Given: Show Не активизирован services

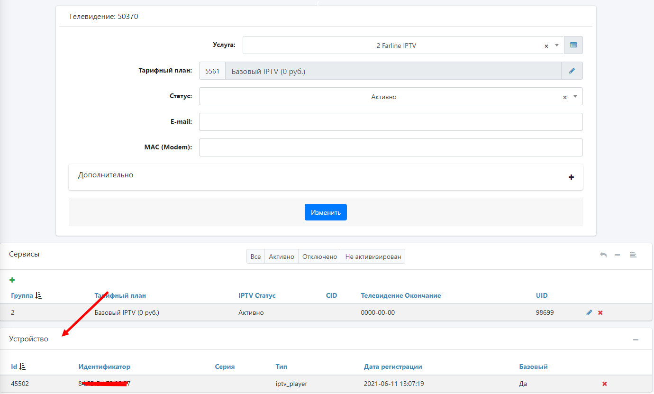Looking at the screenshot, I should point(373,257).
